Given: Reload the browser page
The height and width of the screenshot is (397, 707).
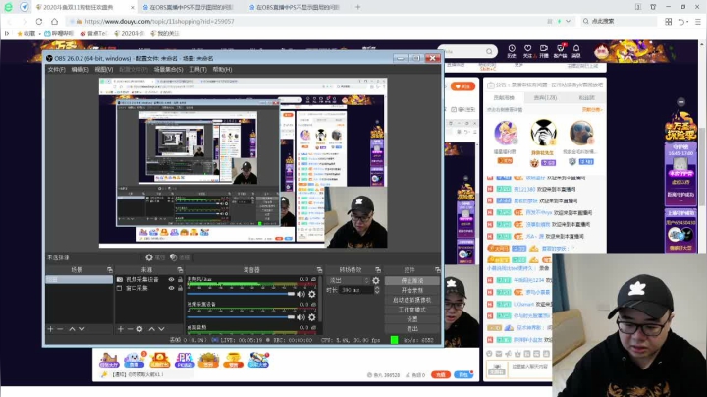Looking at the screenshot, I should pyautogui.click(x=39, y=21).
